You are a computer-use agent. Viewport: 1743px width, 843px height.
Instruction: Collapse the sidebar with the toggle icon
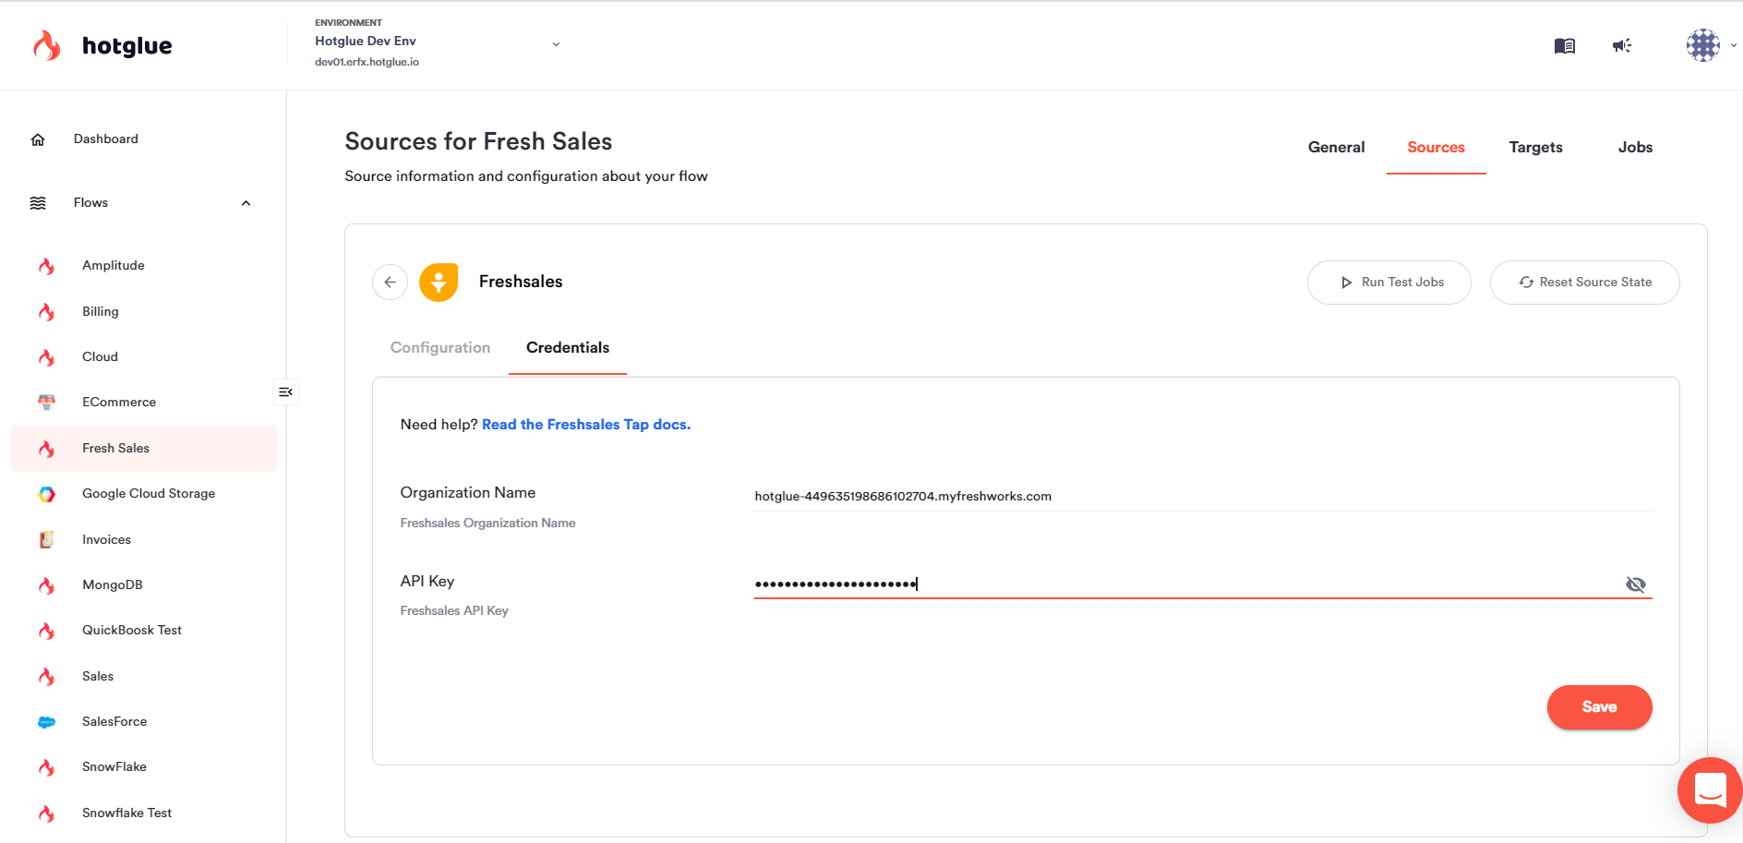coord(285,392)
